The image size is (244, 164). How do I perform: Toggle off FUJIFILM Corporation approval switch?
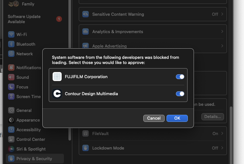click(180, 77)
